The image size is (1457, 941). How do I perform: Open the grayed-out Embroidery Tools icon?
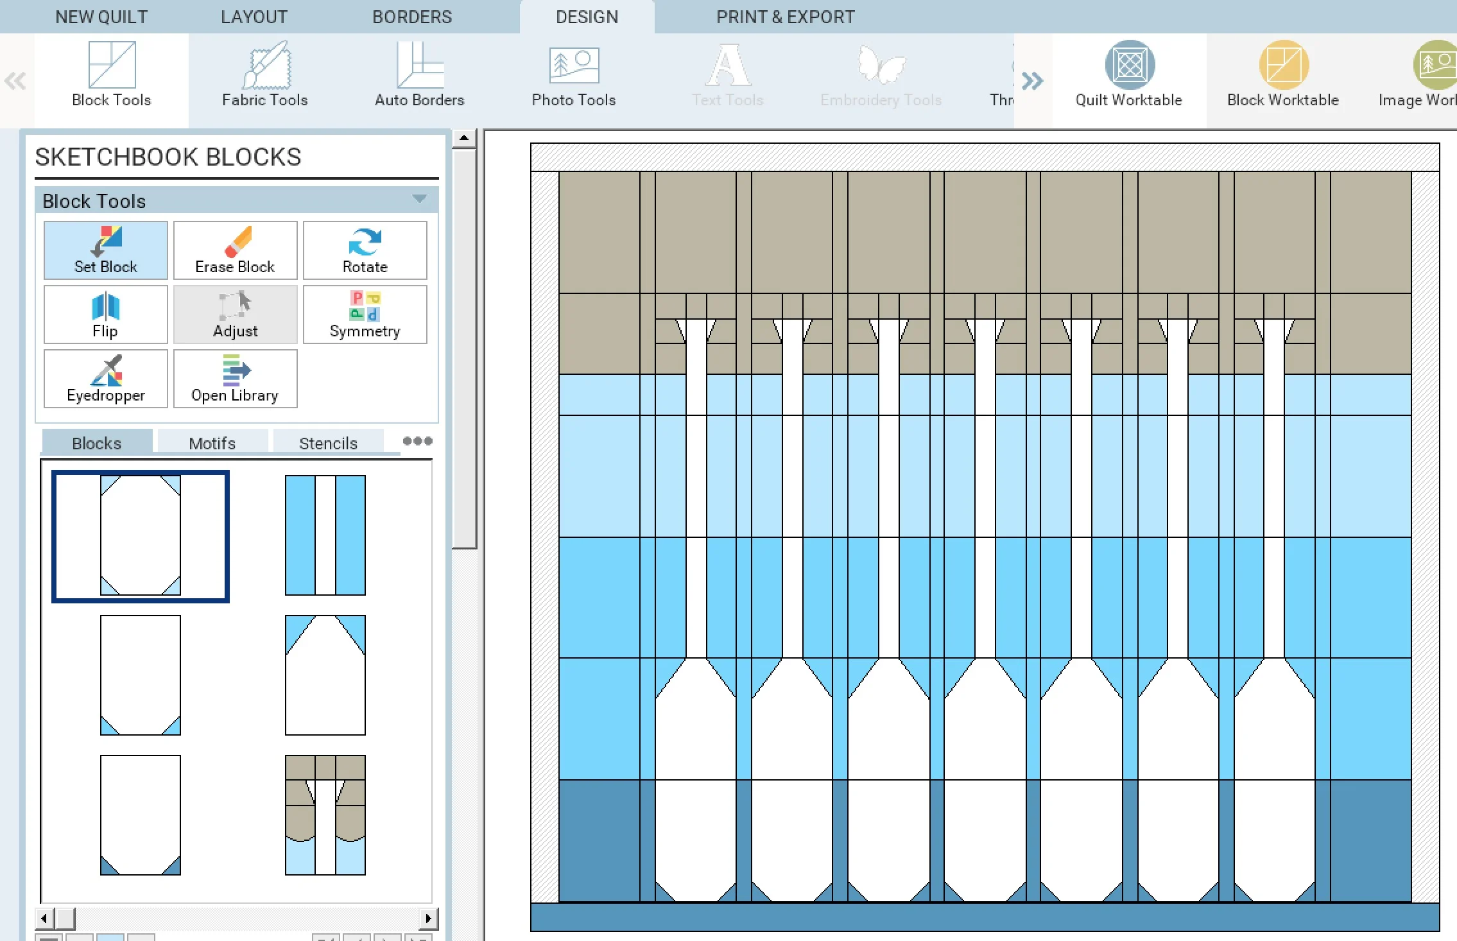(x=881, y=76)
